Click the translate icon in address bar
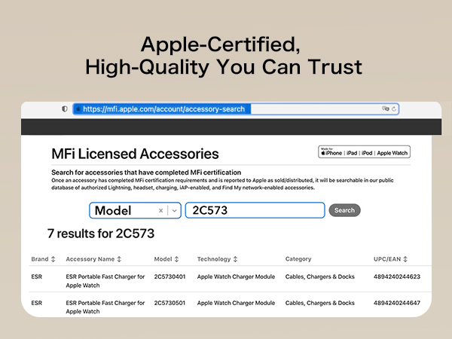 385,109
